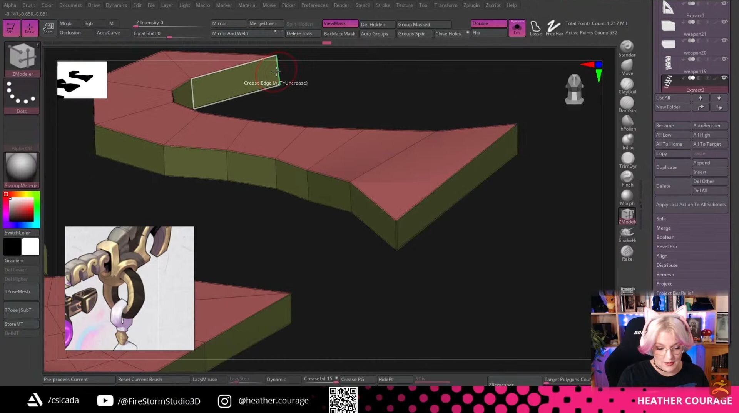Adjust the Z Intensity slider
Viewport: 739px width, 413px height.
click(169, 23)
